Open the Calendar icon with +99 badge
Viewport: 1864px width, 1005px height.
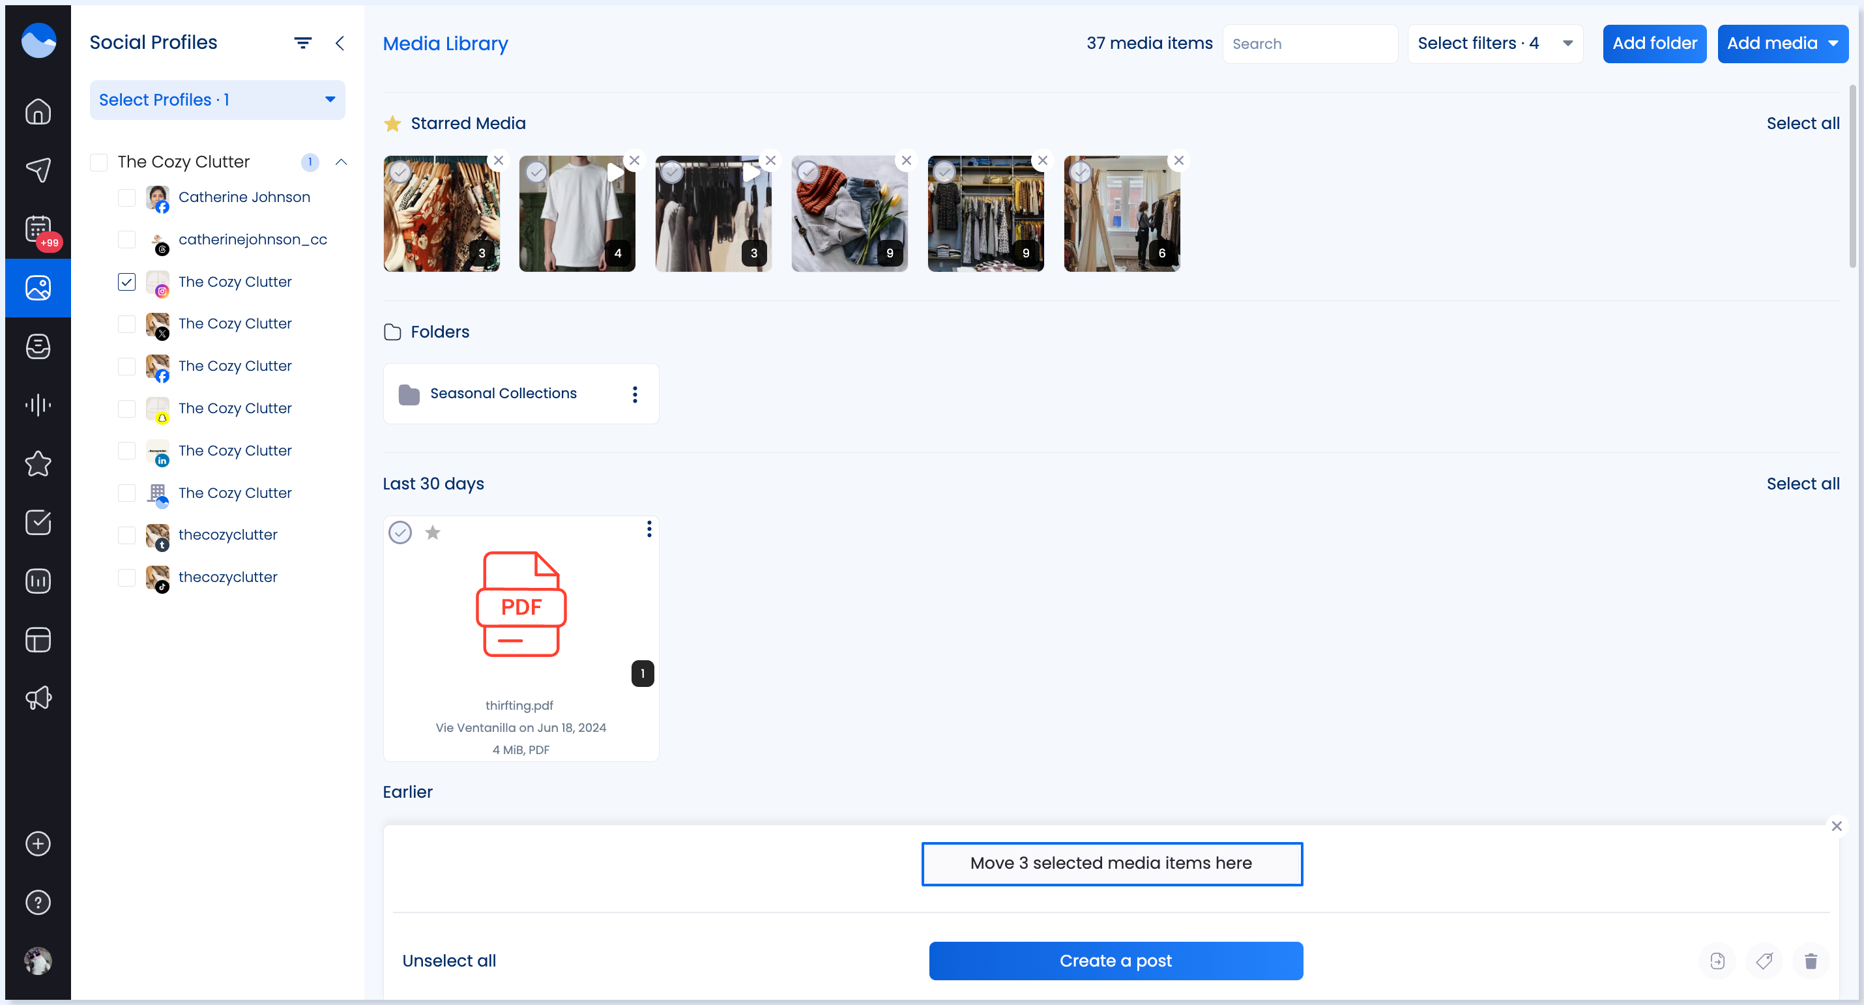(x=38, y=229)
